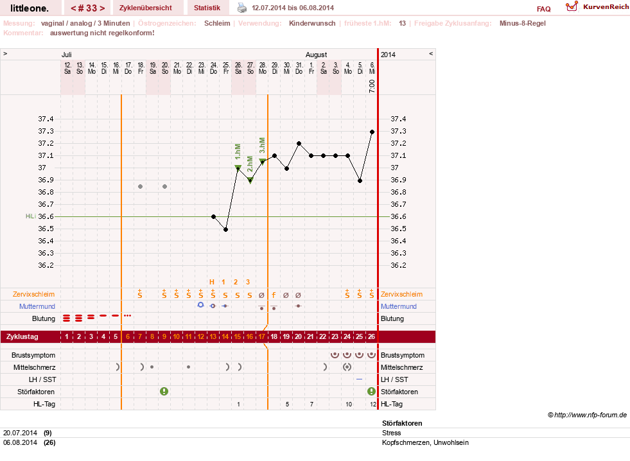Click the date range 12.07.2014 bis 06.08.2014
The width and height of the screenshot is (630, 461).
point(292,8)
